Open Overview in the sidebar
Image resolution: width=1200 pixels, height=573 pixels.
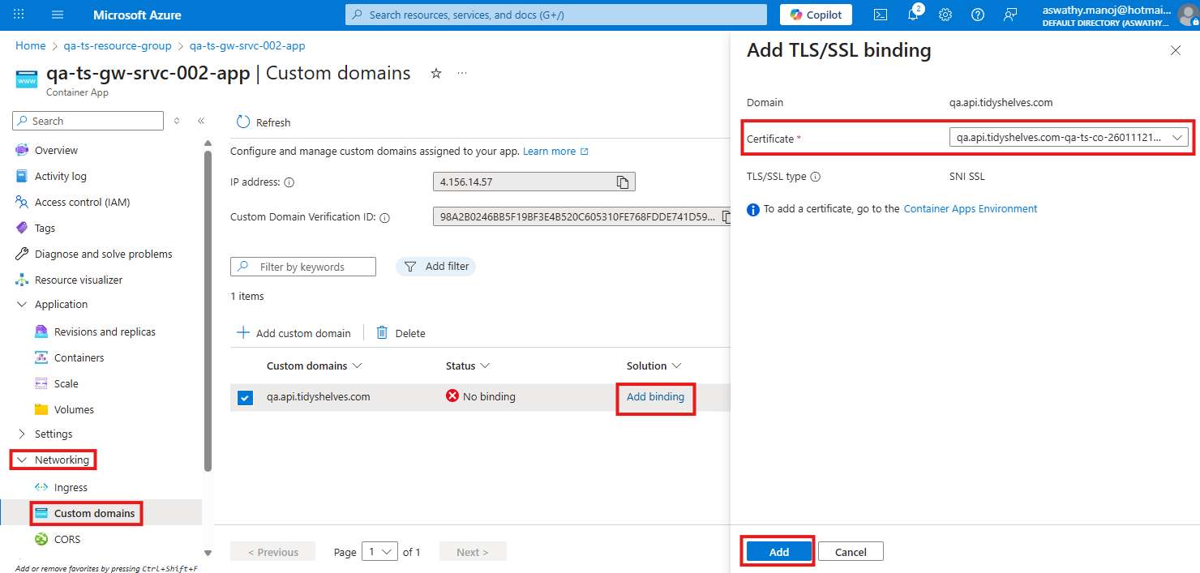tap(56, 150)
